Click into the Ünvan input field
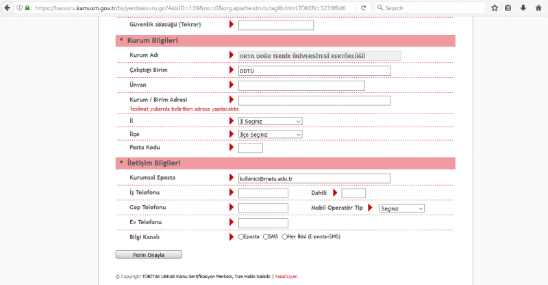The height and width of the screenshot is (285, 548). click(x=301, y=86)
